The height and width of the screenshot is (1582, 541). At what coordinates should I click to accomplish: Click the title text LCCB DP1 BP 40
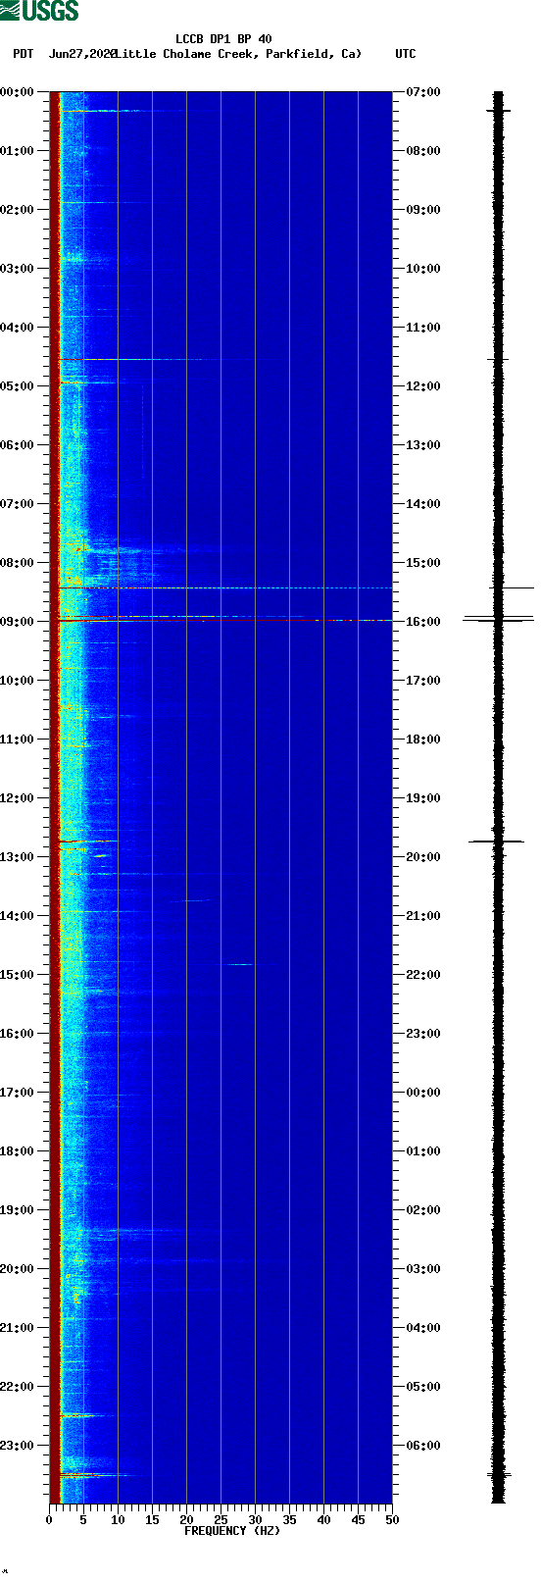223,40
